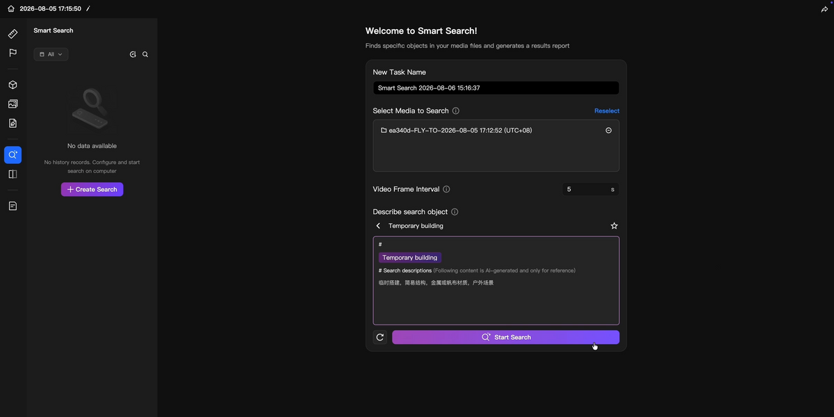Open the share arrow icon
This screenshot has height=417, width=834.
(x=824, y=9)
